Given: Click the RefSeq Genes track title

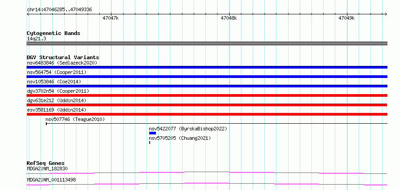Looking at the screenshot, I should click(x=46, y=163).
